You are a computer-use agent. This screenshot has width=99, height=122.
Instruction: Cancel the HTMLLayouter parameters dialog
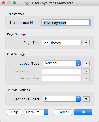[63, 112]
